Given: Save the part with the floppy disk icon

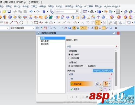Looking at the screenshot, I should (x=9, y=12).
